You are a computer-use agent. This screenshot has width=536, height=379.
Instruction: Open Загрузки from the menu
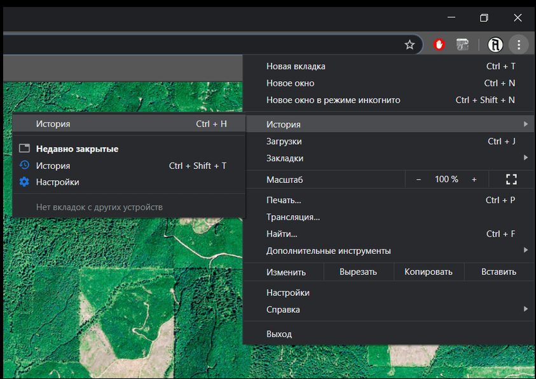coord(284,142)
